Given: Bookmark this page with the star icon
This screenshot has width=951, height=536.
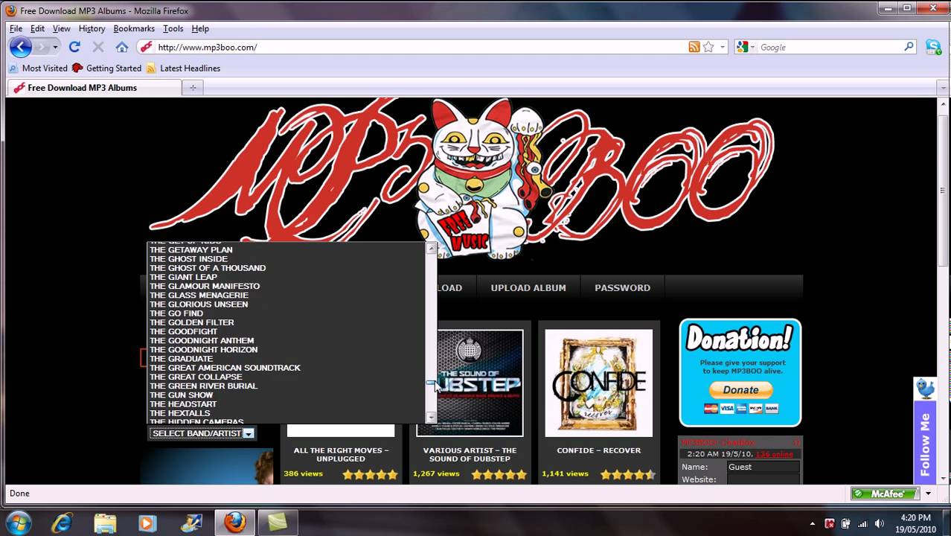Looking at the screenshot, I should 708,47.
